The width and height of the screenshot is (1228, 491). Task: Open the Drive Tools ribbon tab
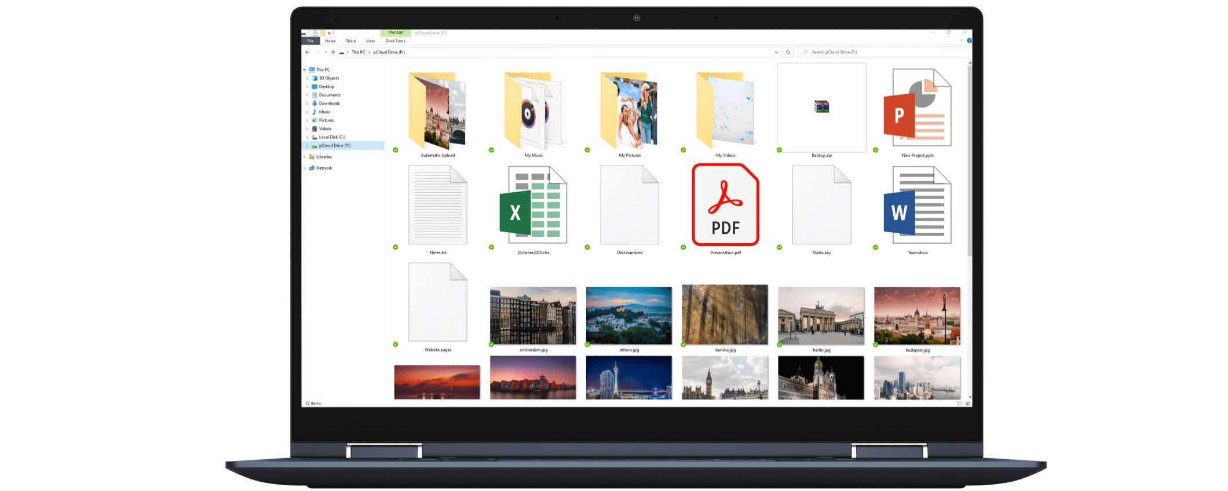click(x=396, y=41)
